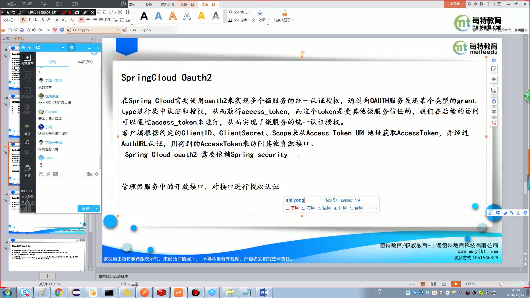The width and height of the screenshot is (530, 298).
Task: Take a snapshot with the recorder camera icon
Action: [x=77, y=12]
